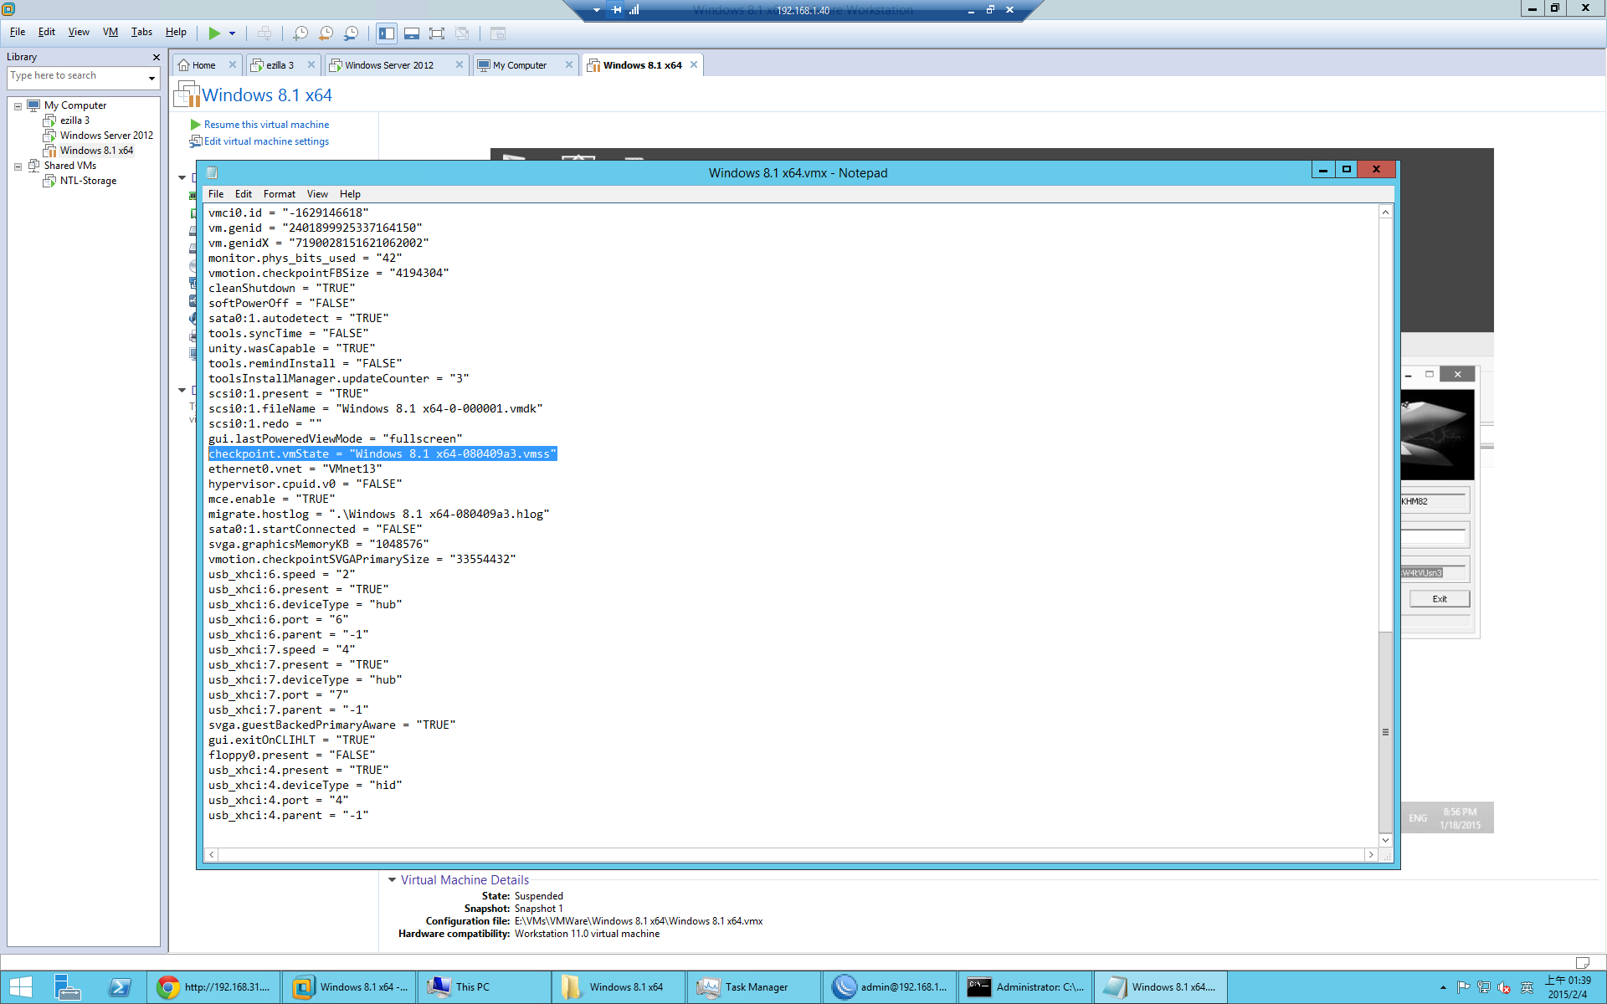The width and height of the screenshot is (1607, 1004).
Task: Select NTL-Storage in the Library tree
Action: pos(88,181)
